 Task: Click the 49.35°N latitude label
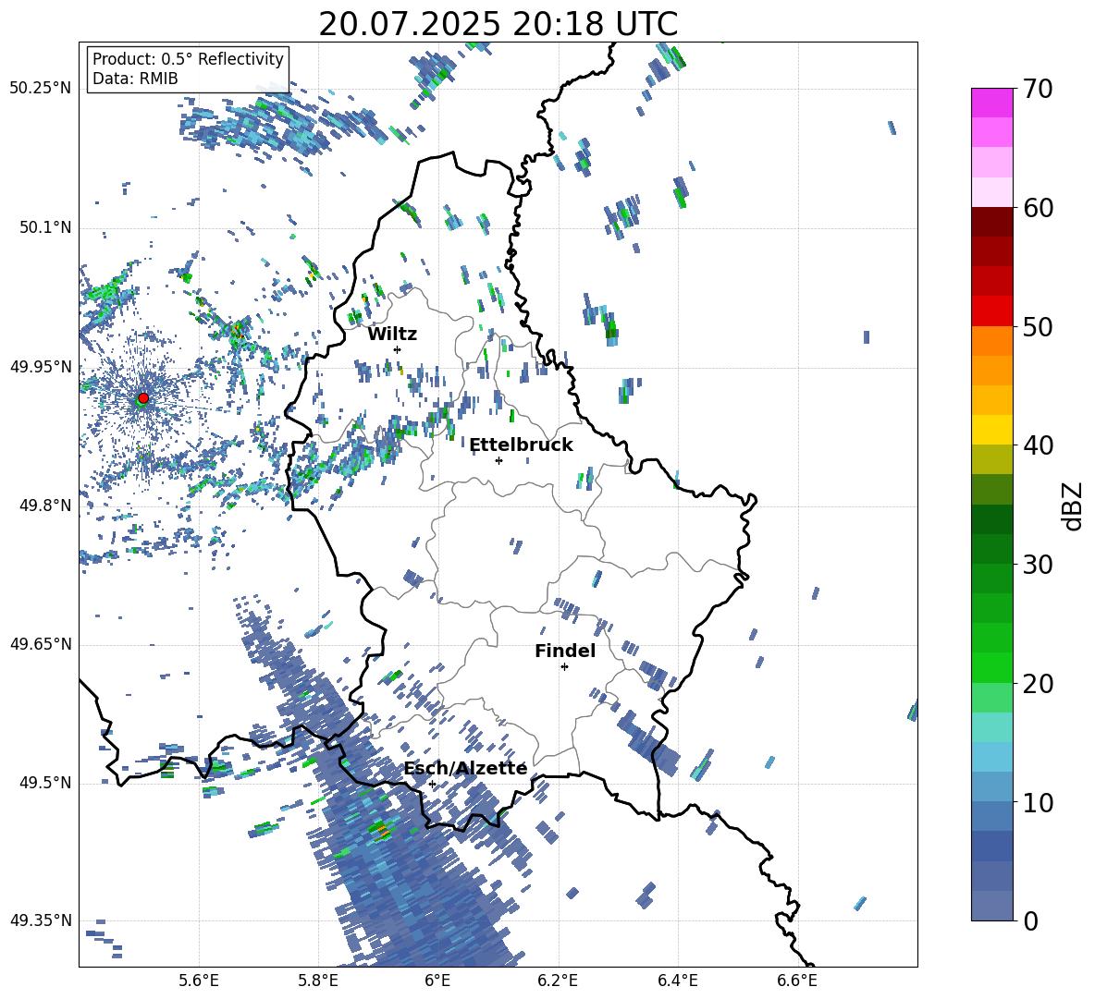pyautogui.click(x=41, y=920)
